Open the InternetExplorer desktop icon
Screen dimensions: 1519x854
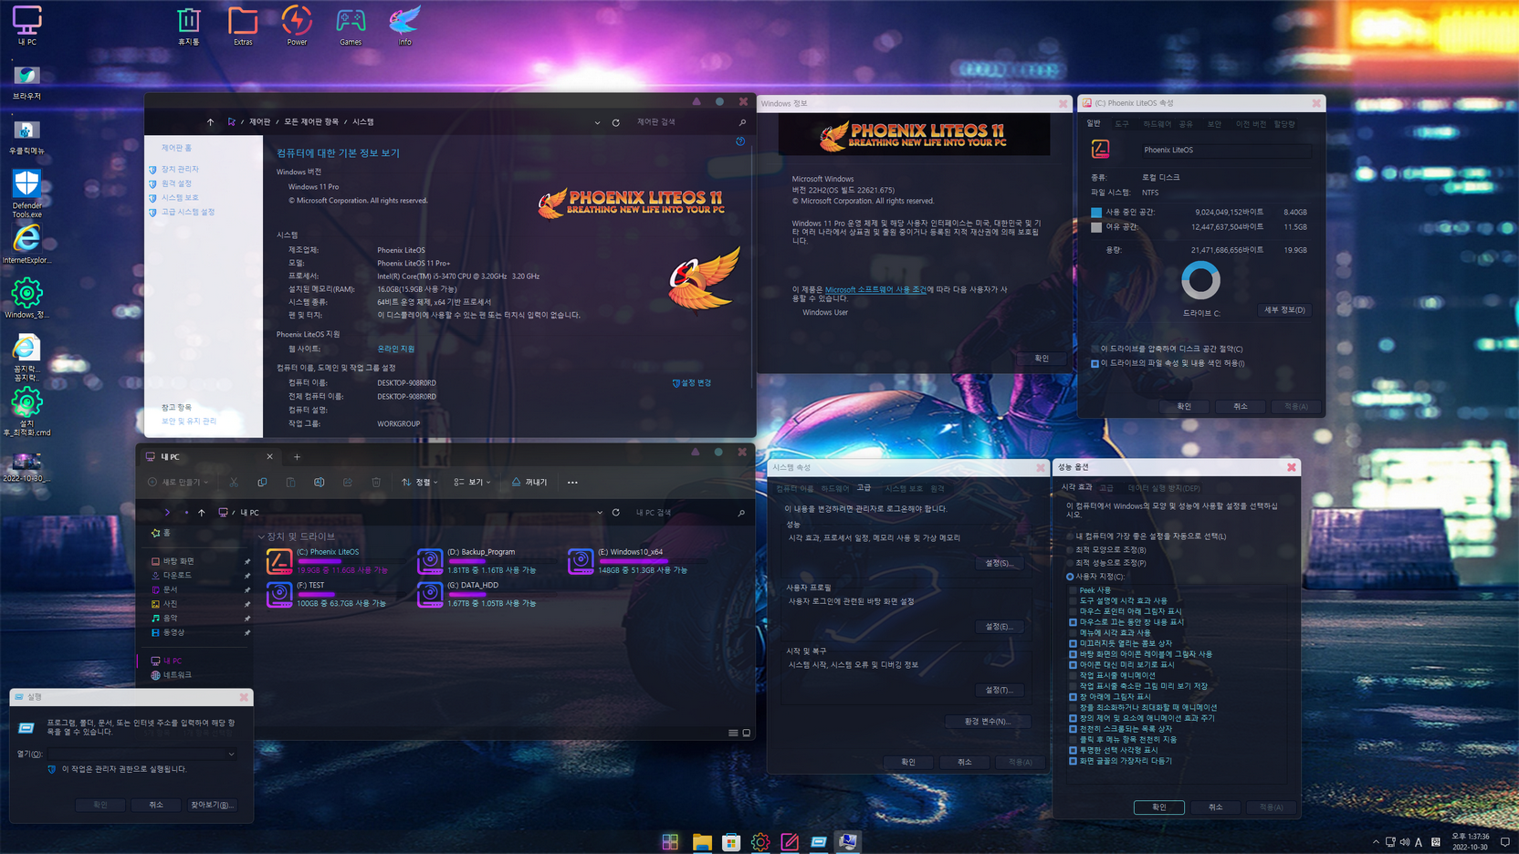(26, 245)
